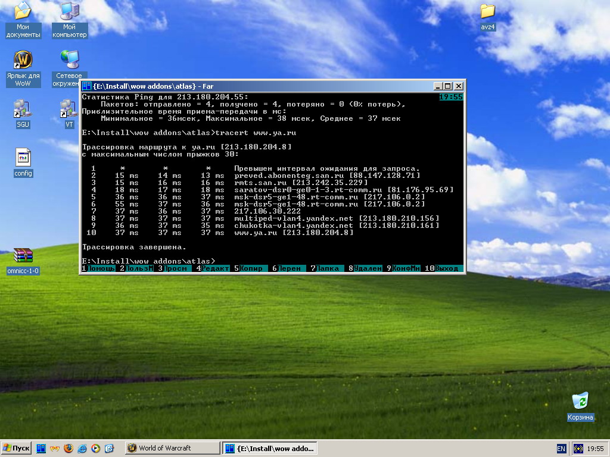Click the command prompt line E:\Install\wow addons\atlas>
This screenshot has width=610, height=457.
[x=148, y=261]
